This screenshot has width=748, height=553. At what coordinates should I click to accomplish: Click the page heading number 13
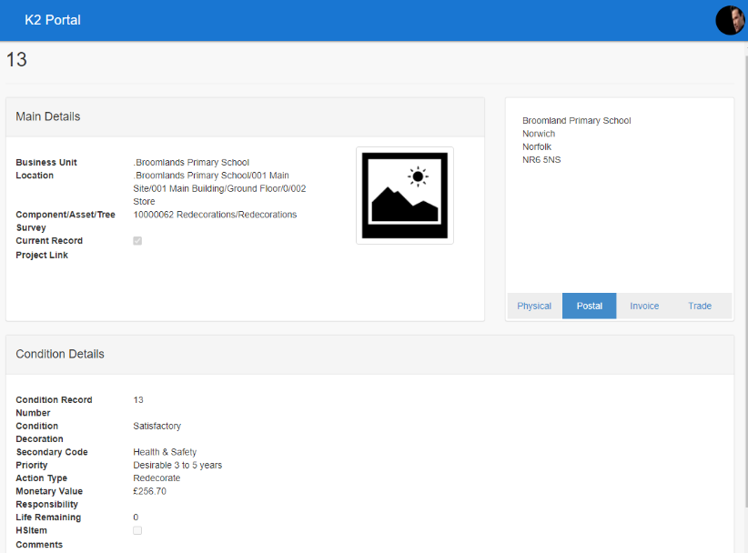[x=17, y=61]
